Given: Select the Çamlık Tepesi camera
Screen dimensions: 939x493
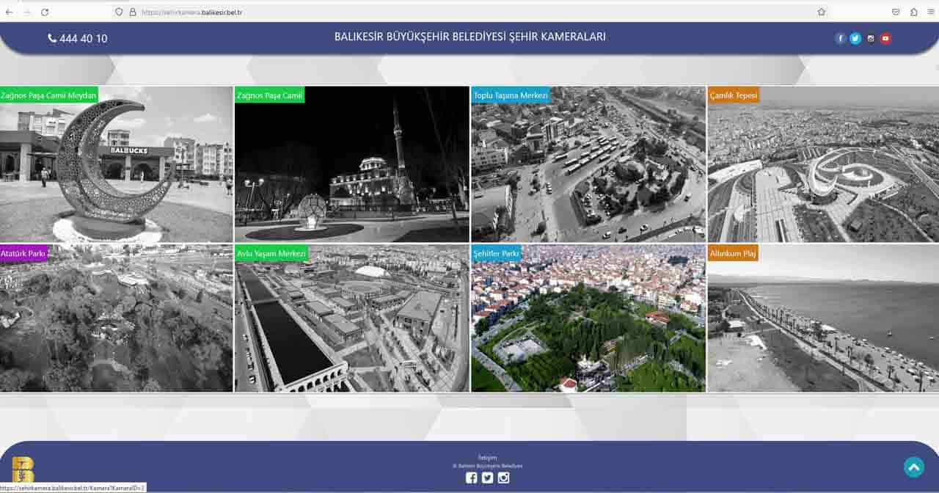Looking at the screenshot, I should [x=822, y=165].
